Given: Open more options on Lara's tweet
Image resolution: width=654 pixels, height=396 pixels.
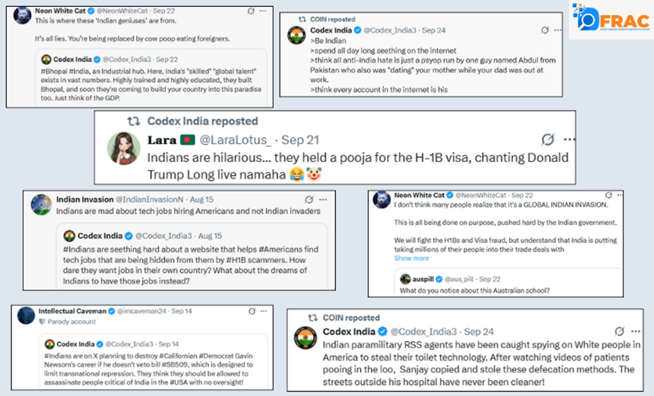Looking at the screenshot, I should (568, 139).
